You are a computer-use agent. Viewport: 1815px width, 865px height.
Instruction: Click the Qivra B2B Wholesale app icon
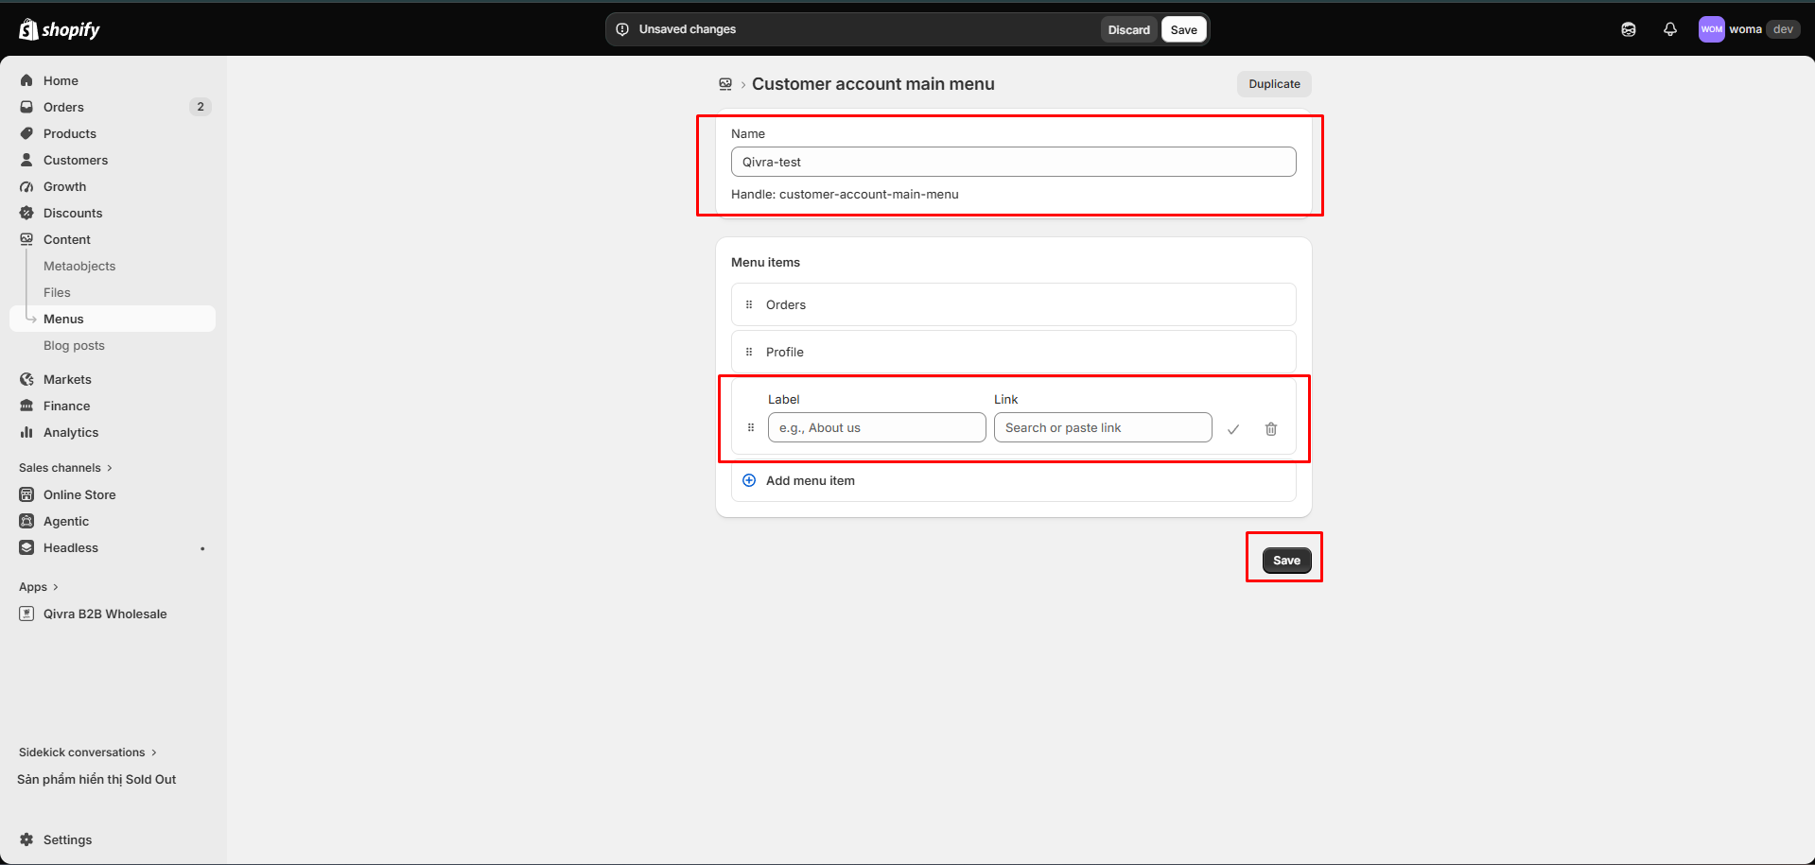click(x=26, y=614)
